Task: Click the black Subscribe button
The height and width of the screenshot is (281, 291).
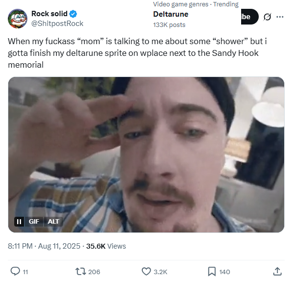Action: coord(249,17)
